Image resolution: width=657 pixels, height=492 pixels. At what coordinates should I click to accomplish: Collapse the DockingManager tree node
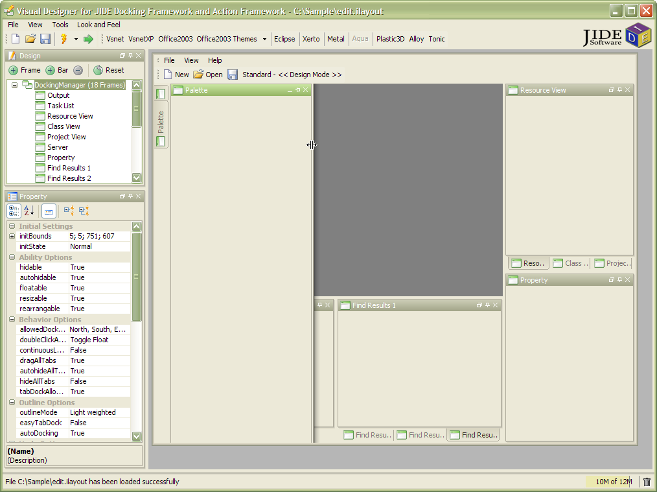point(14,85)
